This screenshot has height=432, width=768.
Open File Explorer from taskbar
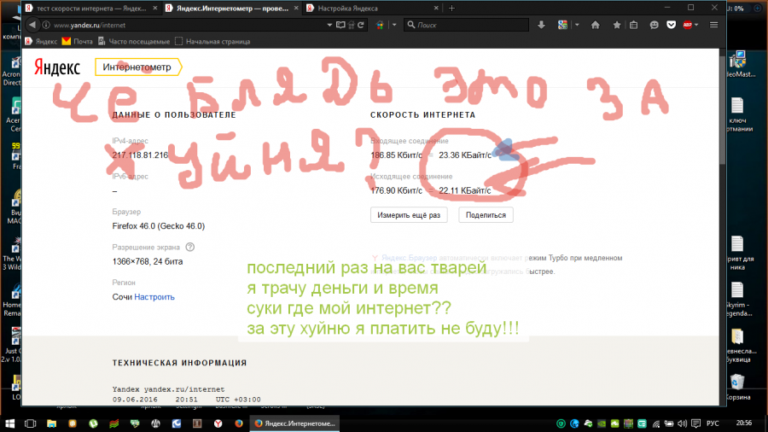(x=51, y=423)
